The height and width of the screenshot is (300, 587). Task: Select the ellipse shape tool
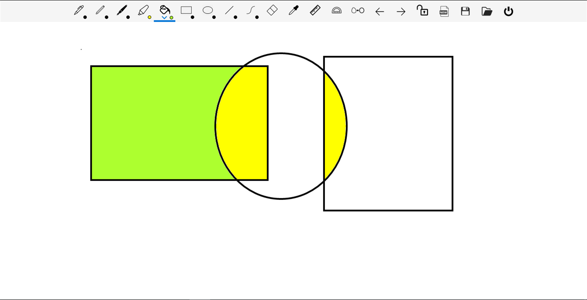(208, 10)
